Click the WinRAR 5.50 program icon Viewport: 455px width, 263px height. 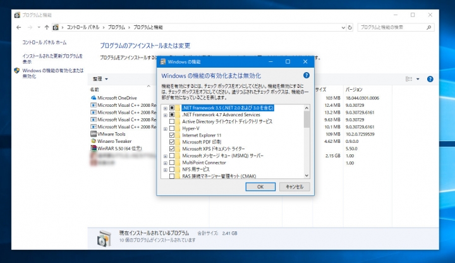(94, 148)
